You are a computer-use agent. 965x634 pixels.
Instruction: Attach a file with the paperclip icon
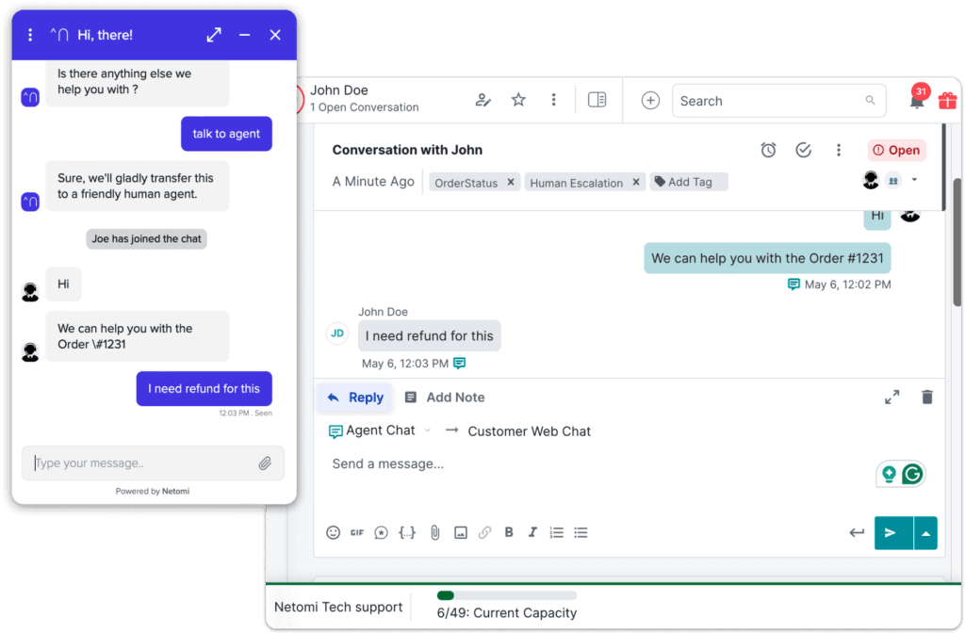434,532
